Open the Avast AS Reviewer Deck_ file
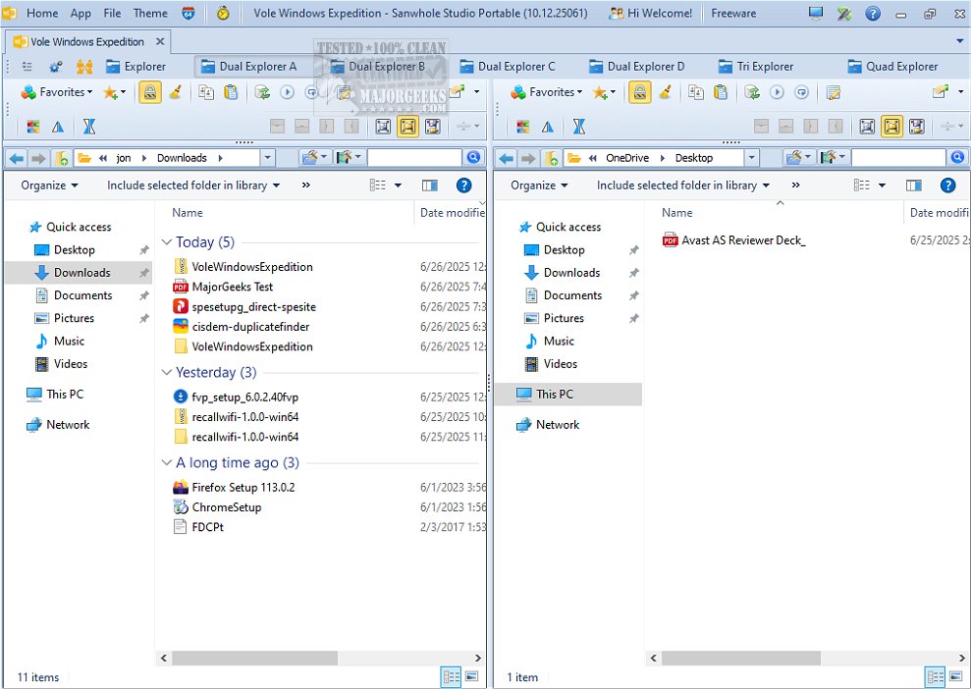The width and height of the screenshot is (971, 689). (x=743, y=240)
